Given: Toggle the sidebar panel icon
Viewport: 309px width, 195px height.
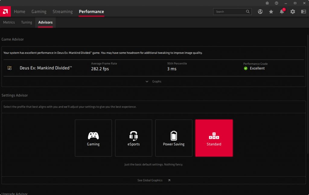Looking at the screenshot, I should [304, 12].
